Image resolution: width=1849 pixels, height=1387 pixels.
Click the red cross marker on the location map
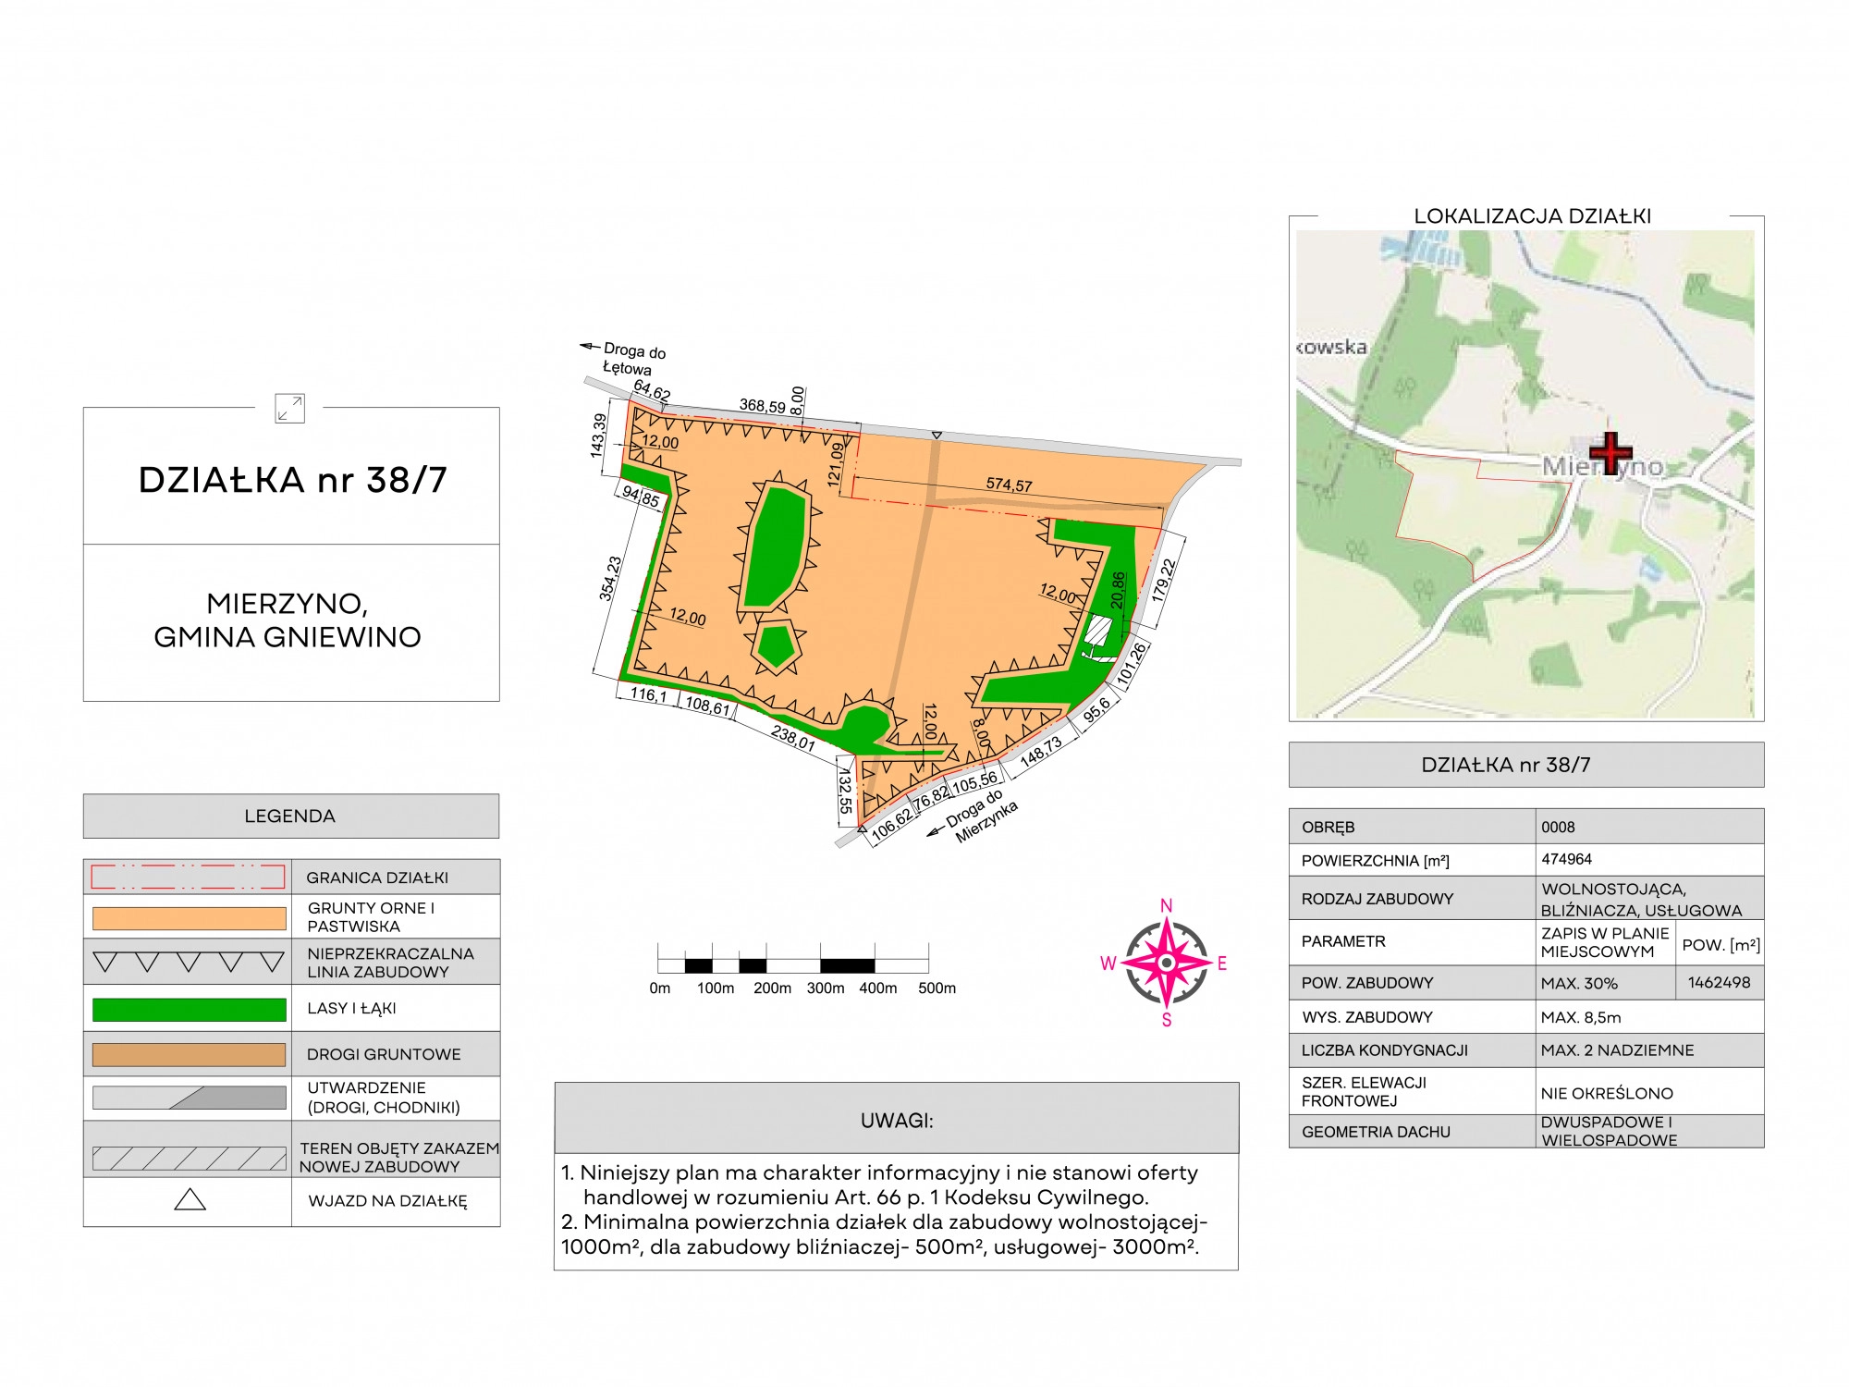[x=1610, y=452]
